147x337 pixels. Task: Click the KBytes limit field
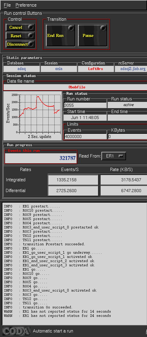click(x=127, y=136)
